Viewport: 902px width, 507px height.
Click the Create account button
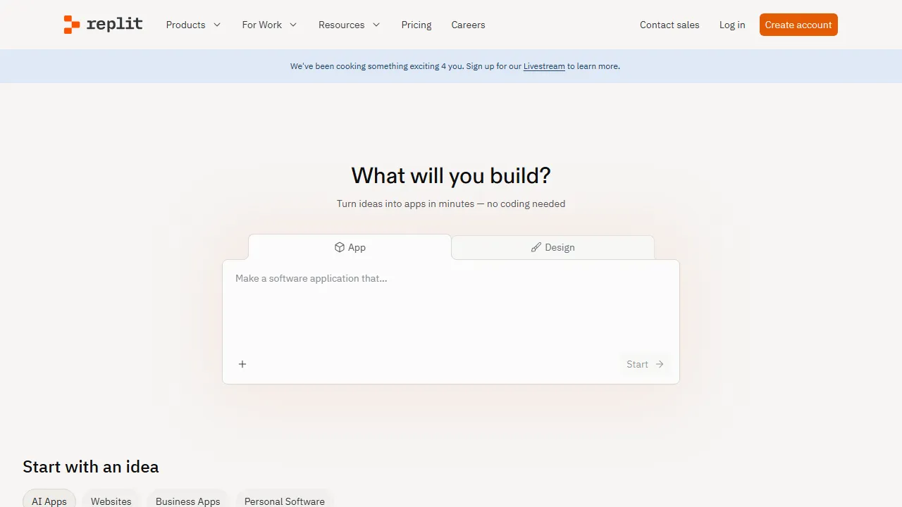798,25
